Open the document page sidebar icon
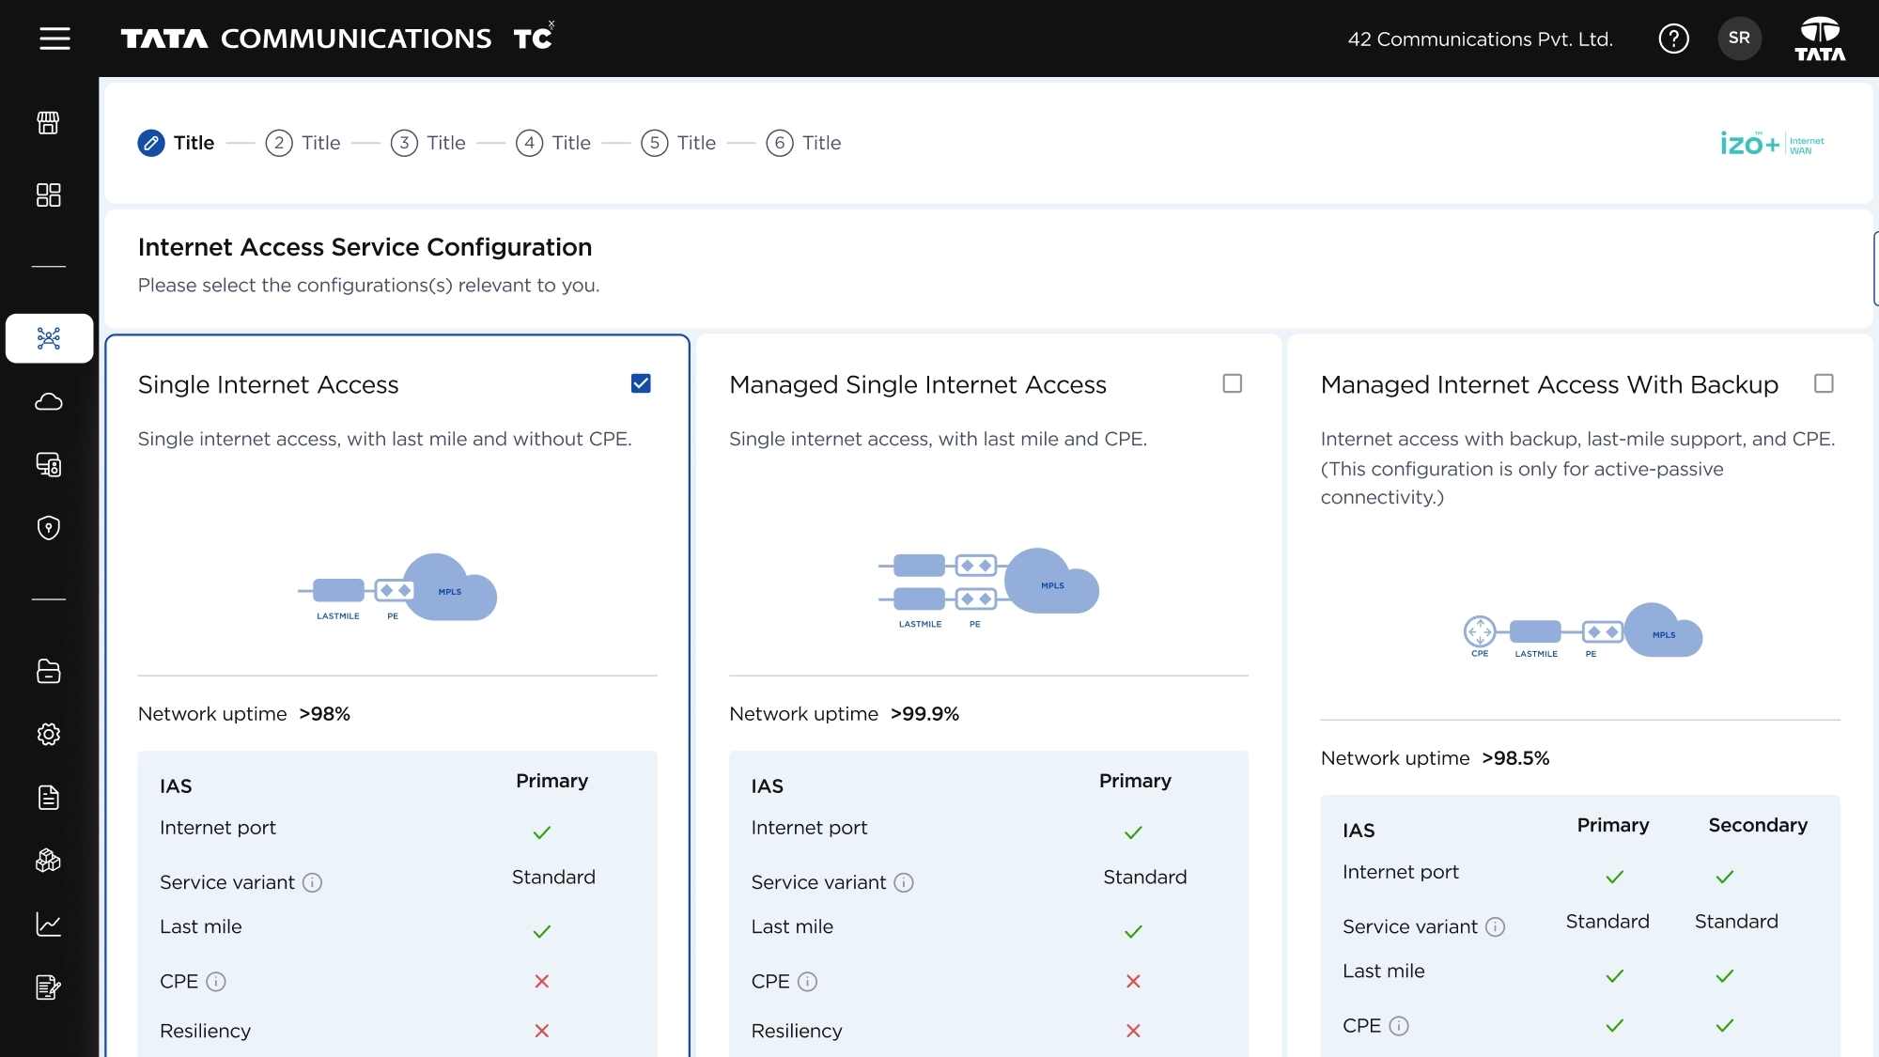 [x=49, y=798]
